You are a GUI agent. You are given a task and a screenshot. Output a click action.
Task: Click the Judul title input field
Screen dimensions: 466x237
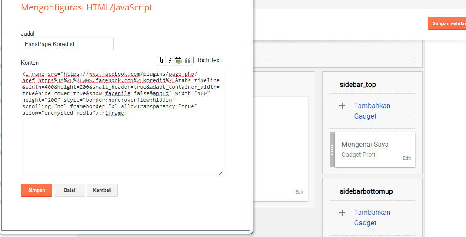pos(67,44)
